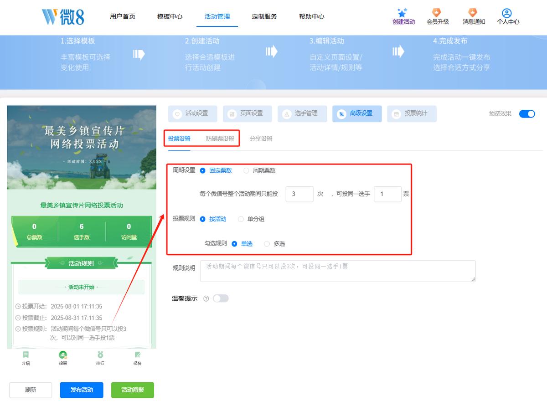
Task: Switch to the 分享设置 tab
Action: 261,139
